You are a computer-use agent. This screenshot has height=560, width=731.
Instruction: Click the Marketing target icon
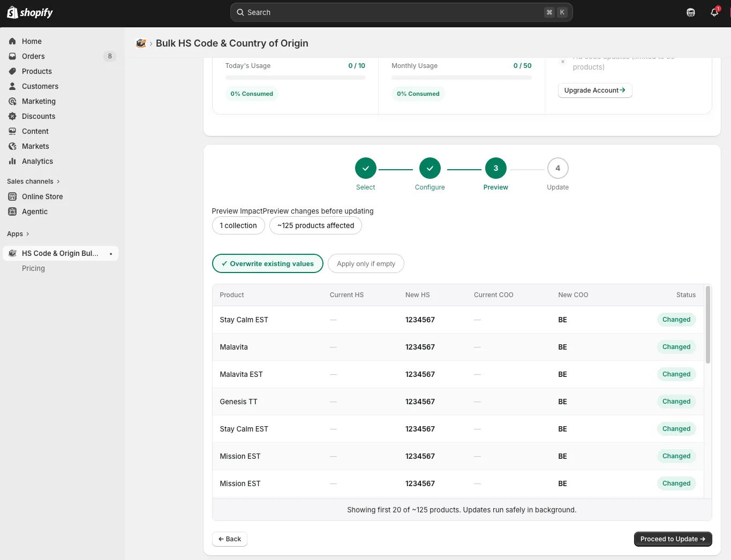tap(12, 101)
